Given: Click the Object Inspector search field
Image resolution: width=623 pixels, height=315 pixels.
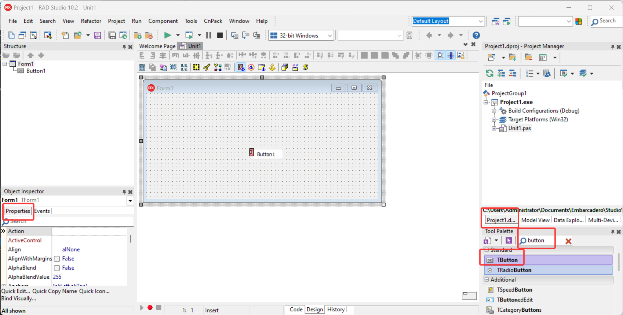Looking at the screenshot, I should [68, 221].
